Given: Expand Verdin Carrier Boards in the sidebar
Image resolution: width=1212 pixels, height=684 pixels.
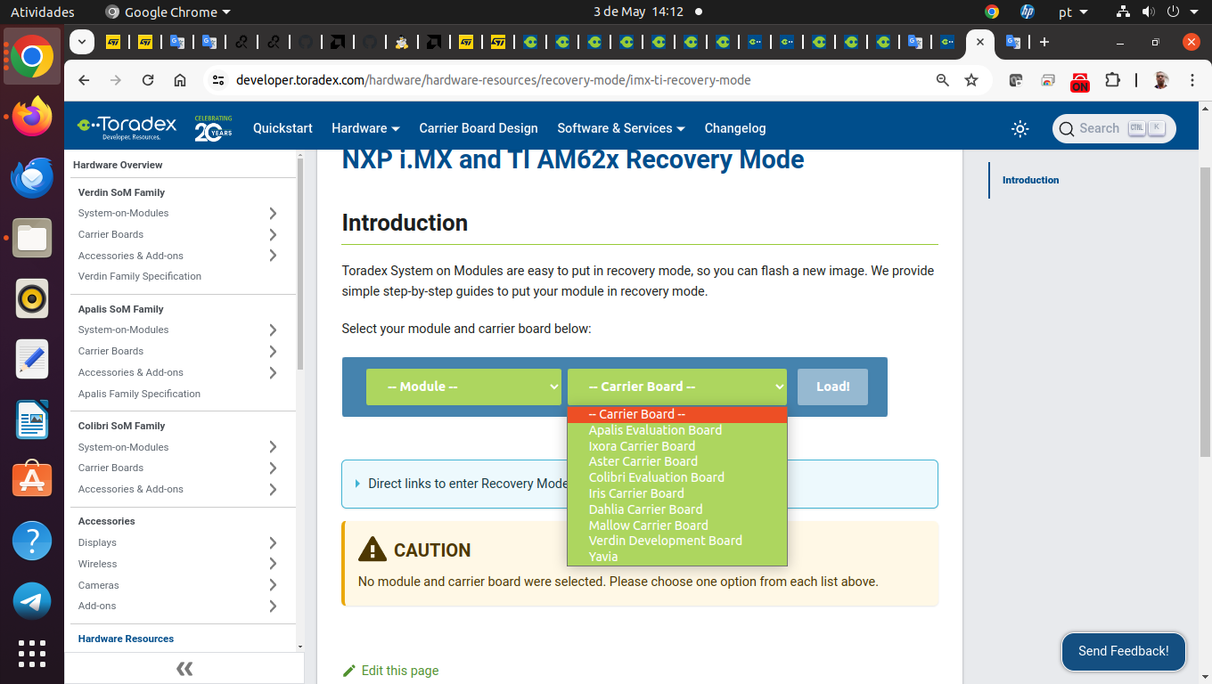Looking at the screenshot, I should pos(273,234).
